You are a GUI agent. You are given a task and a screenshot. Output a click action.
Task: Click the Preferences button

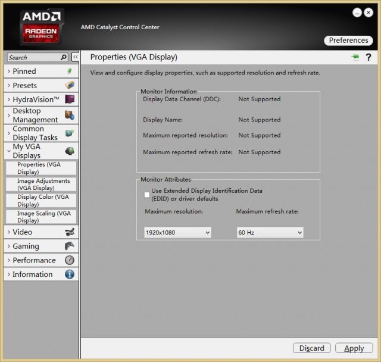(348, 40)
